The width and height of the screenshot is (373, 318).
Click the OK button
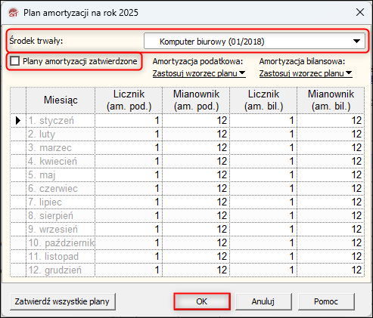(x=202, y=301)
